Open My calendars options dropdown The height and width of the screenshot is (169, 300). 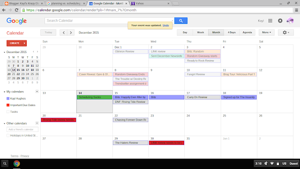click(x=37, y=92)
